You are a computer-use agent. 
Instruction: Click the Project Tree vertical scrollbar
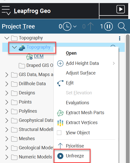coord(128,99)
